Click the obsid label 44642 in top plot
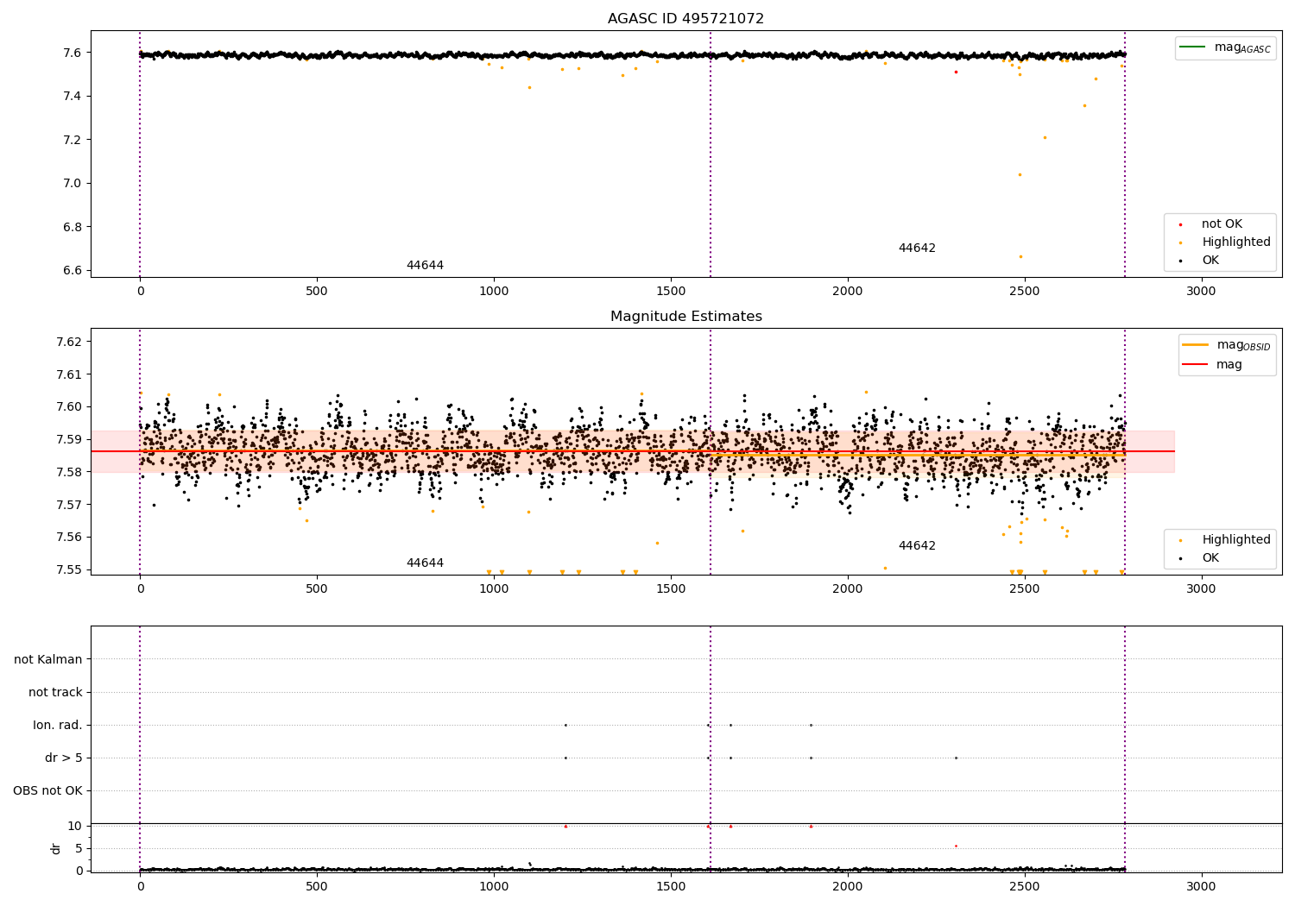The width and height of the screenshot is (1295, 906). point(917,249)
